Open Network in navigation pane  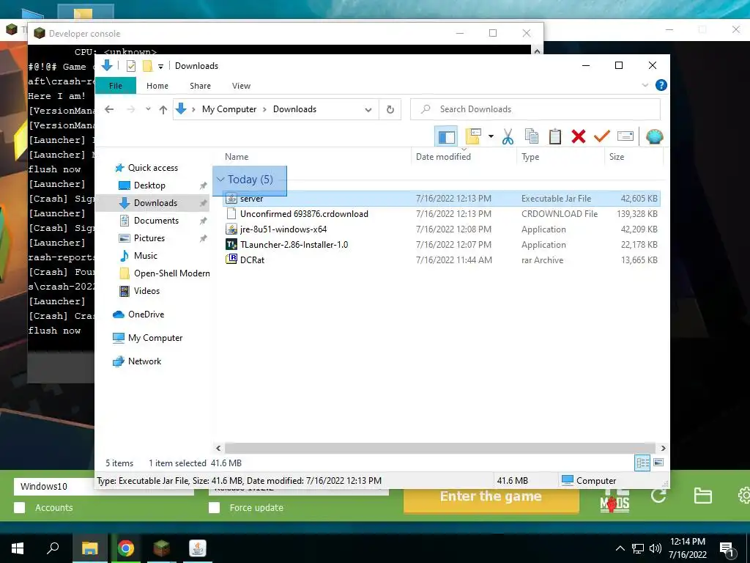click(144, 361)
